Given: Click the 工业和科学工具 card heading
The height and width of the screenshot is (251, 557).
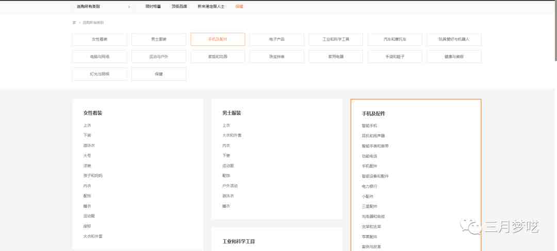Looking at the screenshot, I should coord(239,241).
